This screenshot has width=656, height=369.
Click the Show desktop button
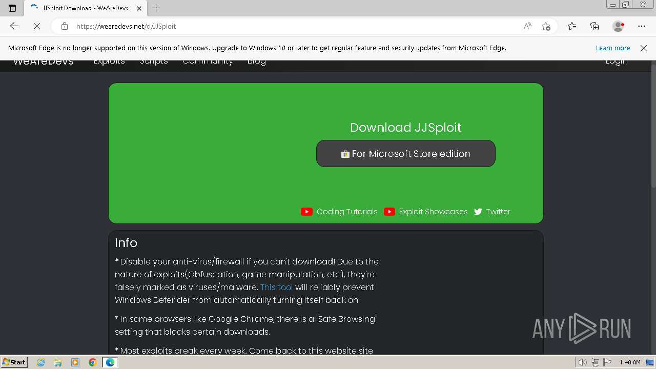coord(651,363)
